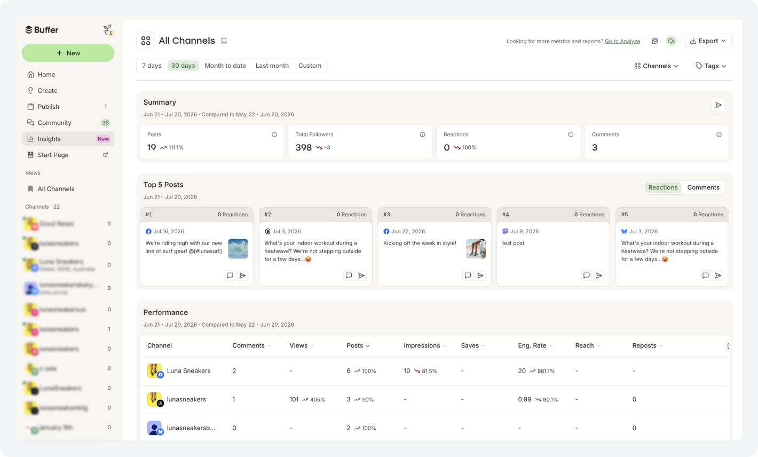This screenshot has width=758, height=457.
Task: Sort Performance table by Reposts
Action: (x=648, y=345)
